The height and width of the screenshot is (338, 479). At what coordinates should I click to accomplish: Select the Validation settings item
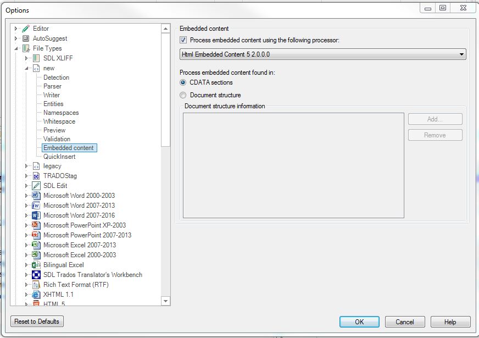[x=57, y=139]
